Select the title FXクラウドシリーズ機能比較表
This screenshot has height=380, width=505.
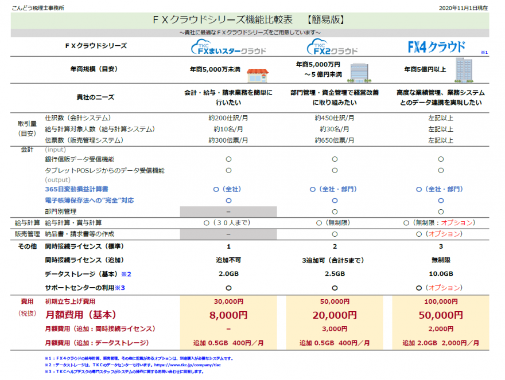click(x=223, y=20)
